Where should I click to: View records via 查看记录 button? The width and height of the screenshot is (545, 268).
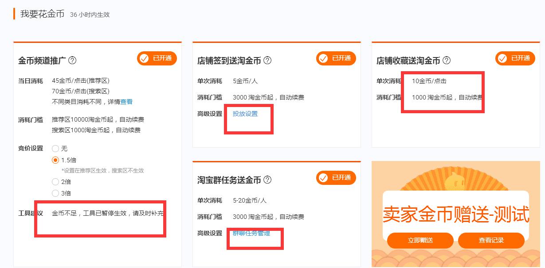(x=492, y=241)
